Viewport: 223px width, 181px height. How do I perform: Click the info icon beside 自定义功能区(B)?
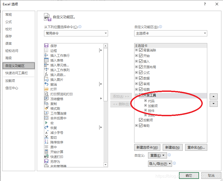pyautogui.click(x=160, y=27)
